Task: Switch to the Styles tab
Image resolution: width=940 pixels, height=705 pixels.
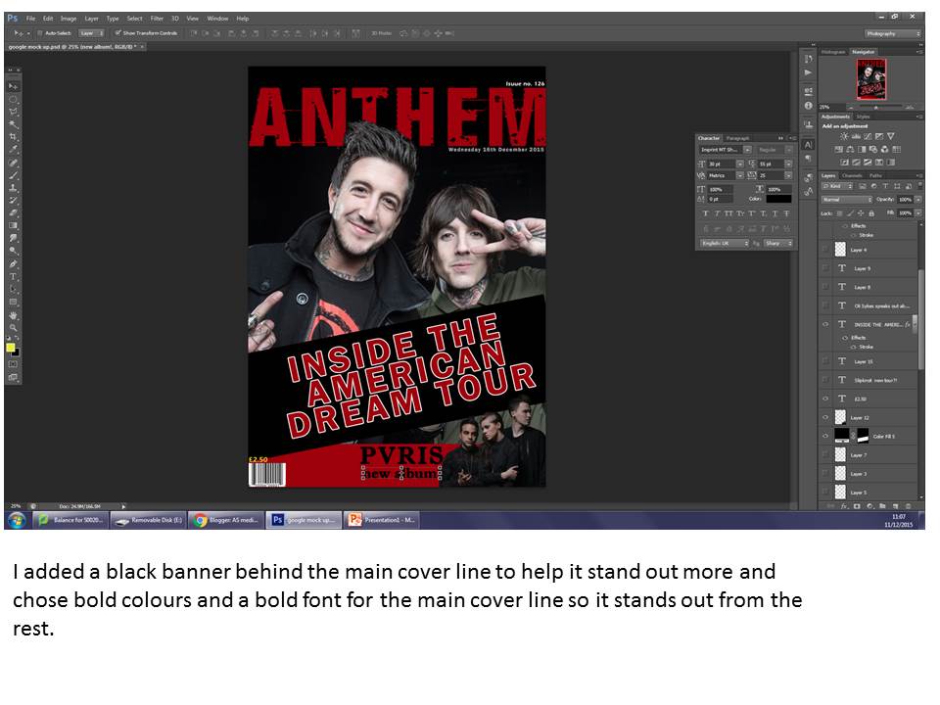Action: pyautogui.click(x=863, y=117)
